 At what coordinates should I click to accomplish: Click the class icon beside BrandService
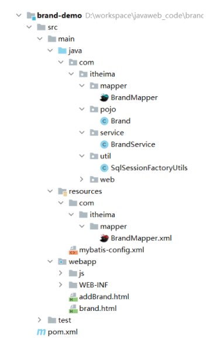[104, 144]
